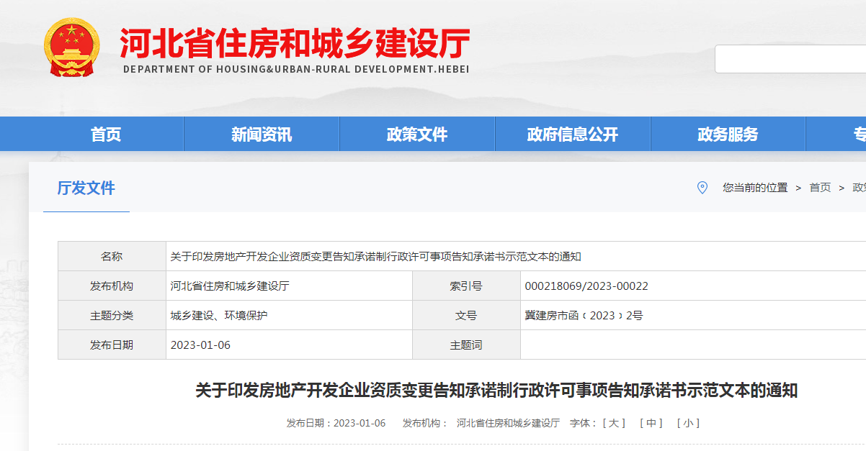This screenshot has width=866, height=451.
Task: Click the document name in the 名称 row
Action: pyautogui.click(x=375, y=257)
